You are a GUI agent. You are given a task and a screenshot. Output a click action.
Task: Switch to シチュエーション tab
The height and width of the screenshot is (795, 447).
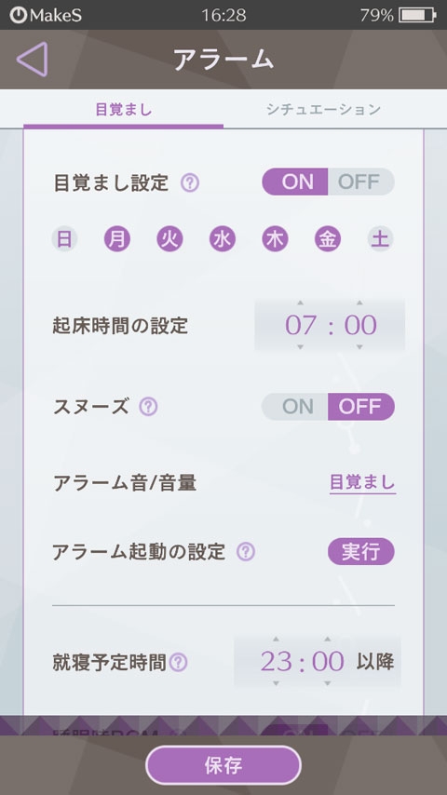pyautogui.click(x=323, y=109)
